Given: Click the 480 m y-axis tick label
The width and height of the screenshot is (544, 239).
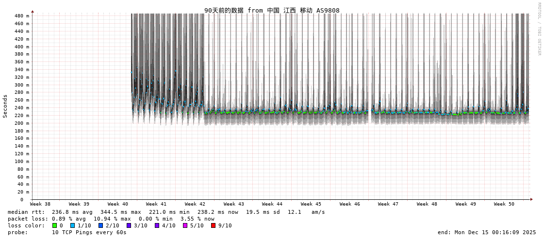Looking at the screenshot, I should point(22,16).
